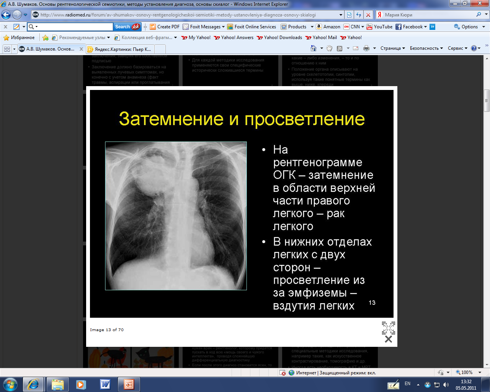The height and width of the screenshot is (392, 490).
Task: Show more toolbar buttons via chevron
Action: (432, 27)
